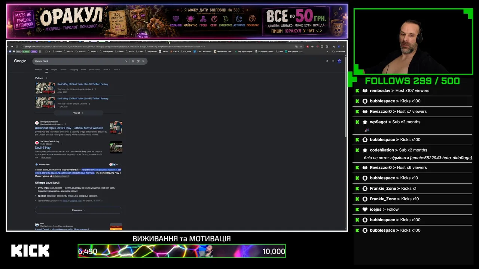Open the AI Overview three-dot options
Image resolution: width=479 pixels, height=269 pixels.
[121, 164]
